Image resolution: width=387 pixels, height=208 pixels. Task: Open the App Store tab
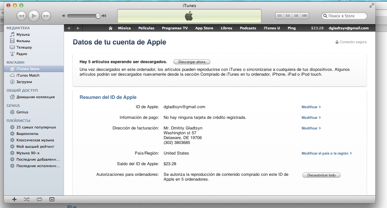click(204, 28)
